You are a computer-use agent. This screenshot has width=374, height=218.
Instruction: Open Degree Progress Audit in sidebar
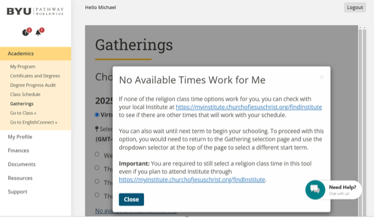coord(33,85)
